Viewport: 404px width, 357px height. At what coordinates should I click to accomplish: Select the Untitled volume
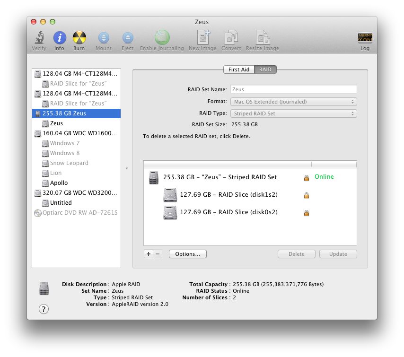76,203
